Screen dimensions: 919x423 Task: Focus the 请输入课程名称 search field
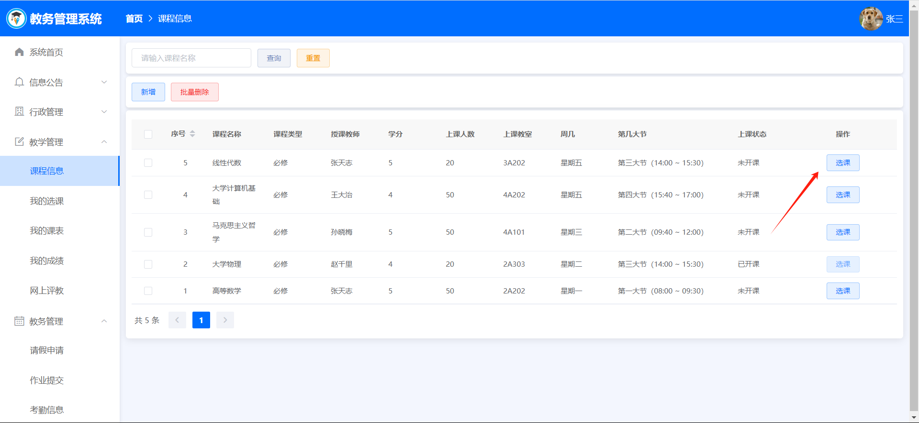point(191,58)
